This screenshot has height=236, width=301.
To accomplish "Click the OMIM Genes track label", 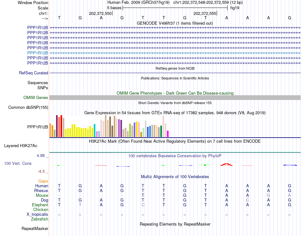I will pyautogui.click(x=36, y=97).
